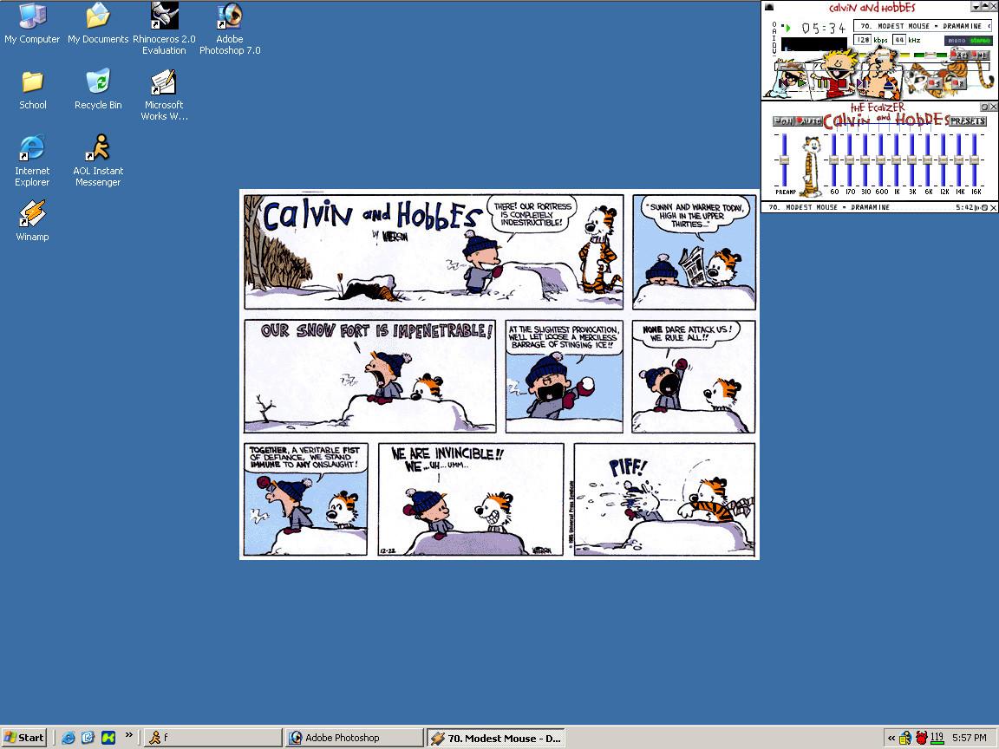Click the Winamp previous track button
999x749 pixels.
click(x=784, y=83)
